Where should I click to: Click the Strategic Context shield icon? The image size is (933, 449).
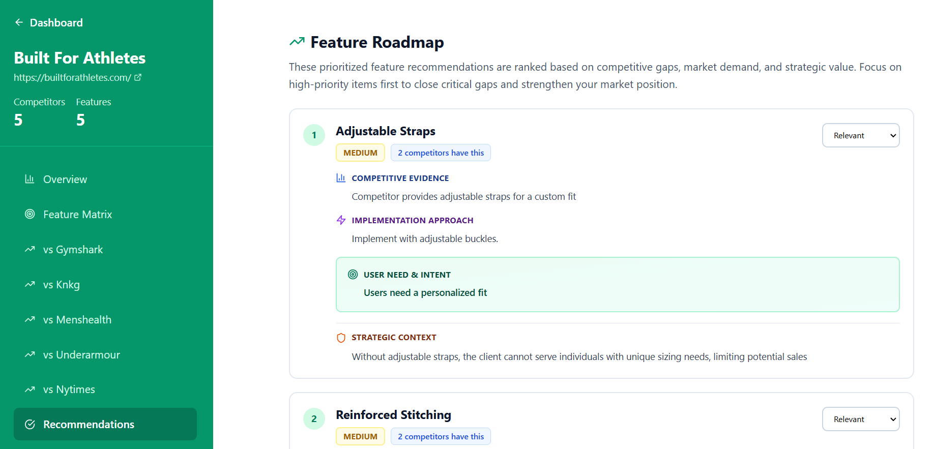pyautogui.click(x=340, y=337)
